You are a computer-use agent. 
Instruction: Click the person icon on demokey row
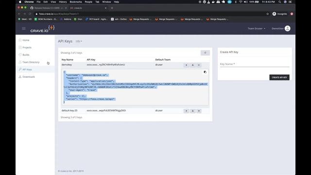pos(192,65)
